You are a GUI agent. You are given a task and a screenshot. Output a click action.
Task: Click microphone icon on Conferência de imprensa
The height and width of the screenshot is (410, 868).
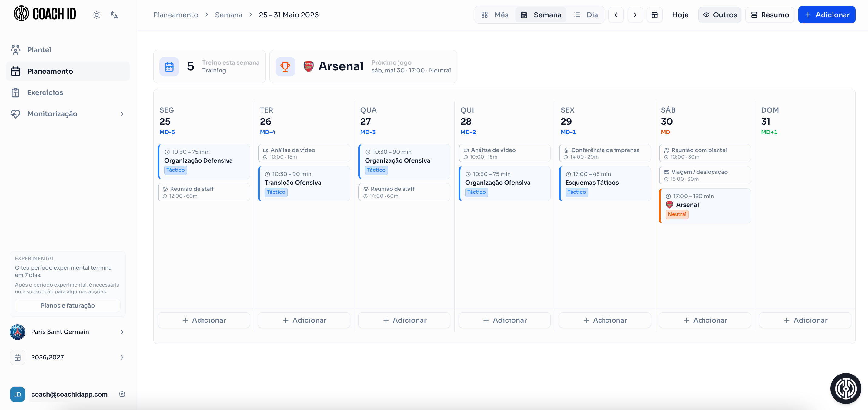566,150
